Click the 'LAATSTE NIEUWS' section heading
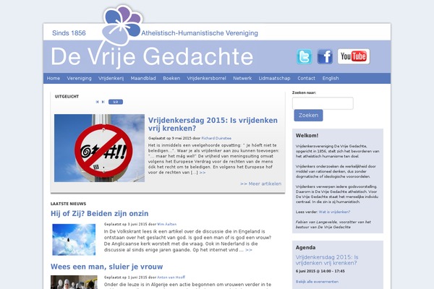Image resolution: width=434 pixels, height=289 pixels. click(69, 204)
